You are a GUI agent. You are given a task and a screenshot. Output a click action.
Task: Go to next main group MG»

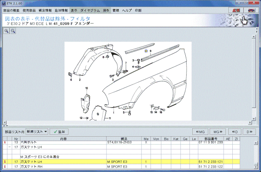click(218, 132)
